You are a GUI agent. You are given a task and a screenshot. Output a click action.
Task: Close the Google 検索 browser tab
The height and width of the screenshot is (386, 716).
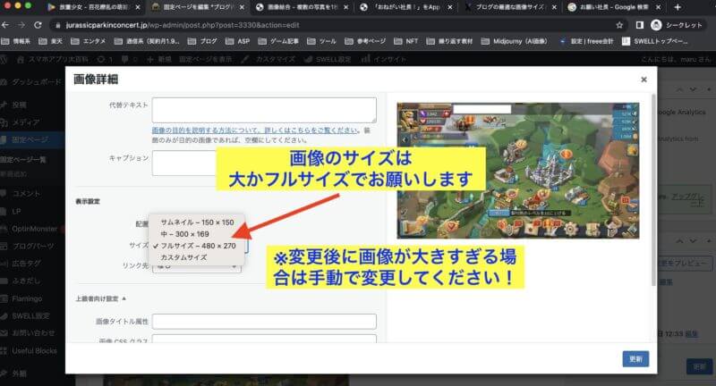click(658, 7)
